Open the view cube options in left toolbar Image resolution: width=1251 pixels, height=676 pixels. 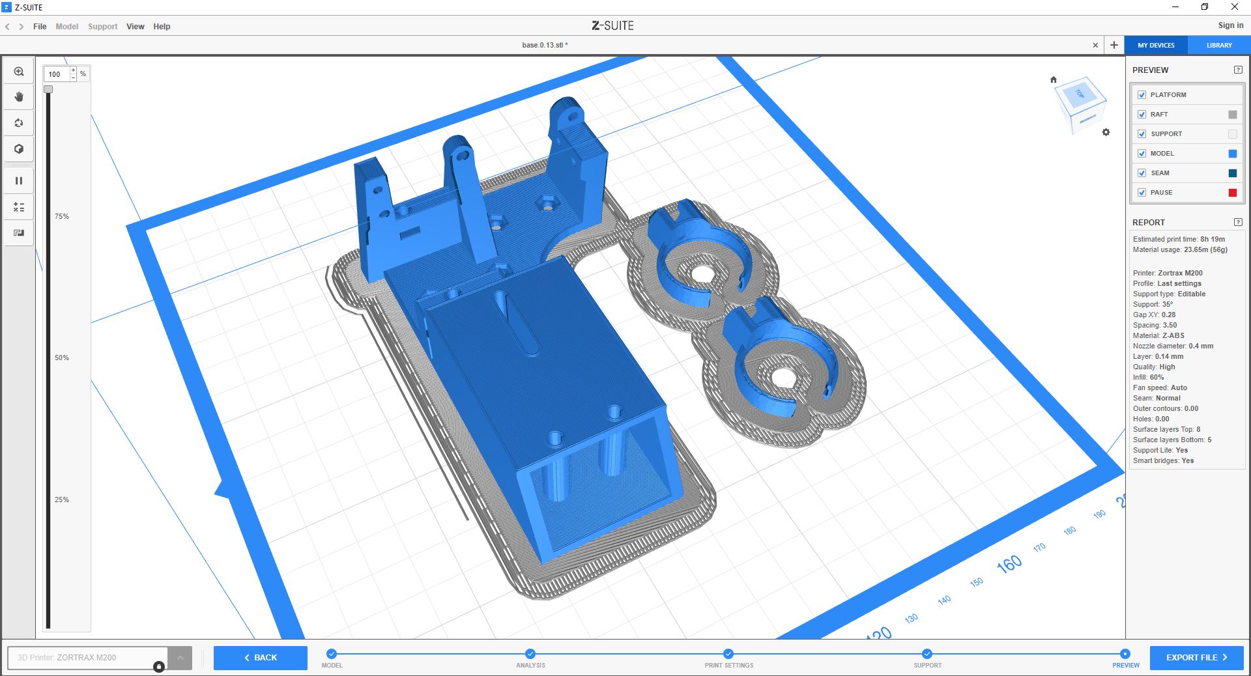(x=19, y=149)
